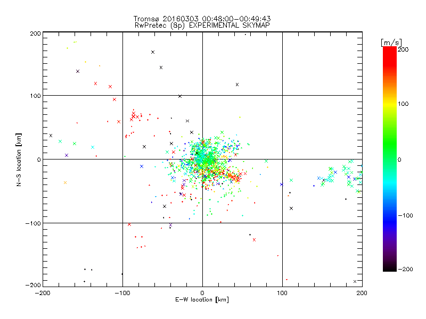Click the 'N-S location [km]' axis label
This screenshot has height=319, width=426.
tap(19, 159)
